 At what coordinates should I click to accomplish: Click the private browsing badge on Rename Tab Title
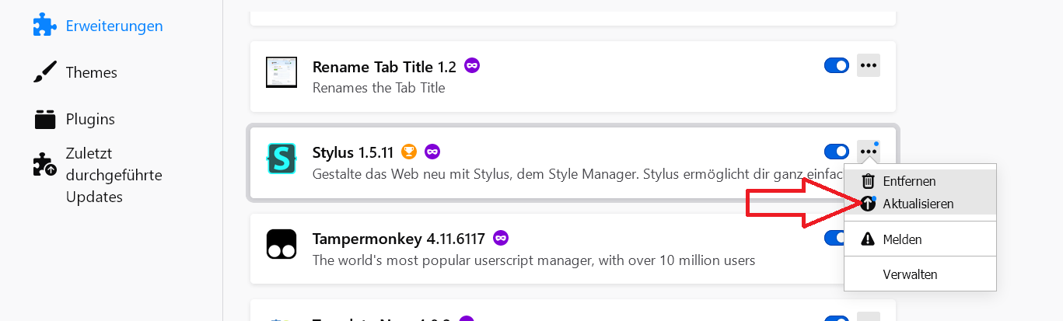[x=472, y=66]
